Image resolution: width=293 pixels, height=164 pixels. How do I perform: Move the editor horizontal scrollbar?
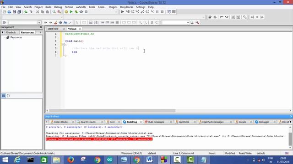[112, 110]
